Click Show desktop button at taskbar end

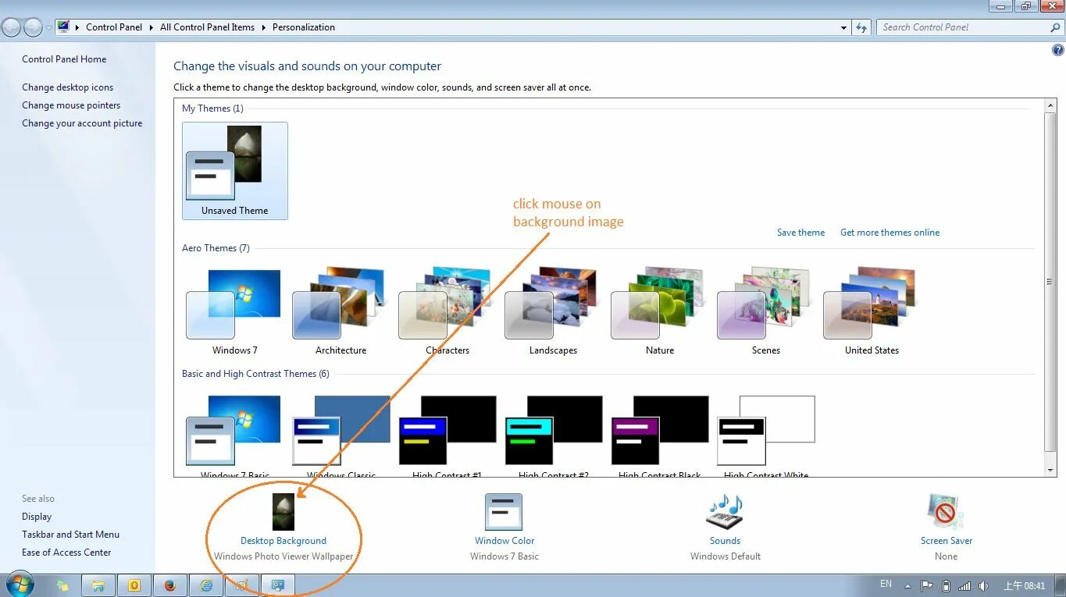(1060, 586)
